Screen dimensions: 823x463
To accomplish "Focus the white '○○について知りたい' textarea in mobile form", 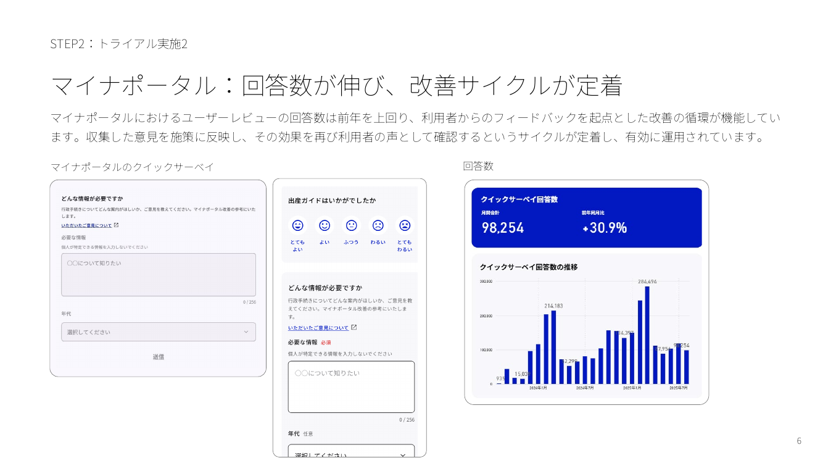I will [x=351, y=387].
